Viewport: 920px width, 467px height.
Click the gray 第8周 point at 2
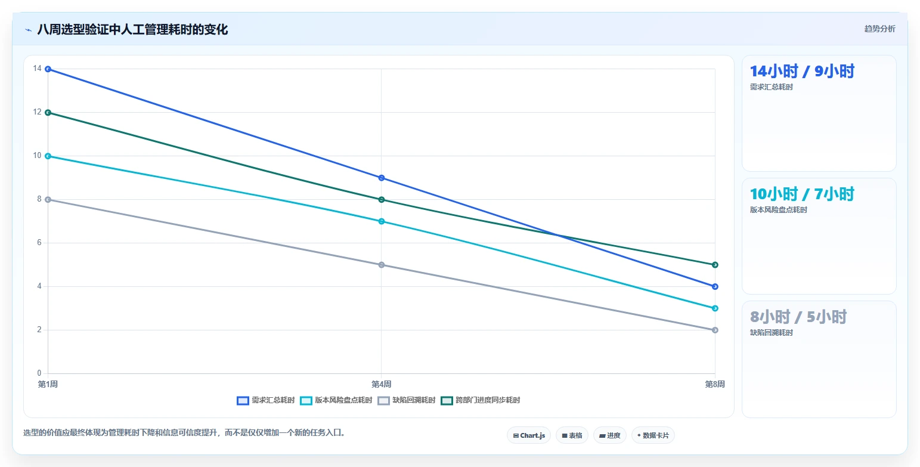point(715,330)
